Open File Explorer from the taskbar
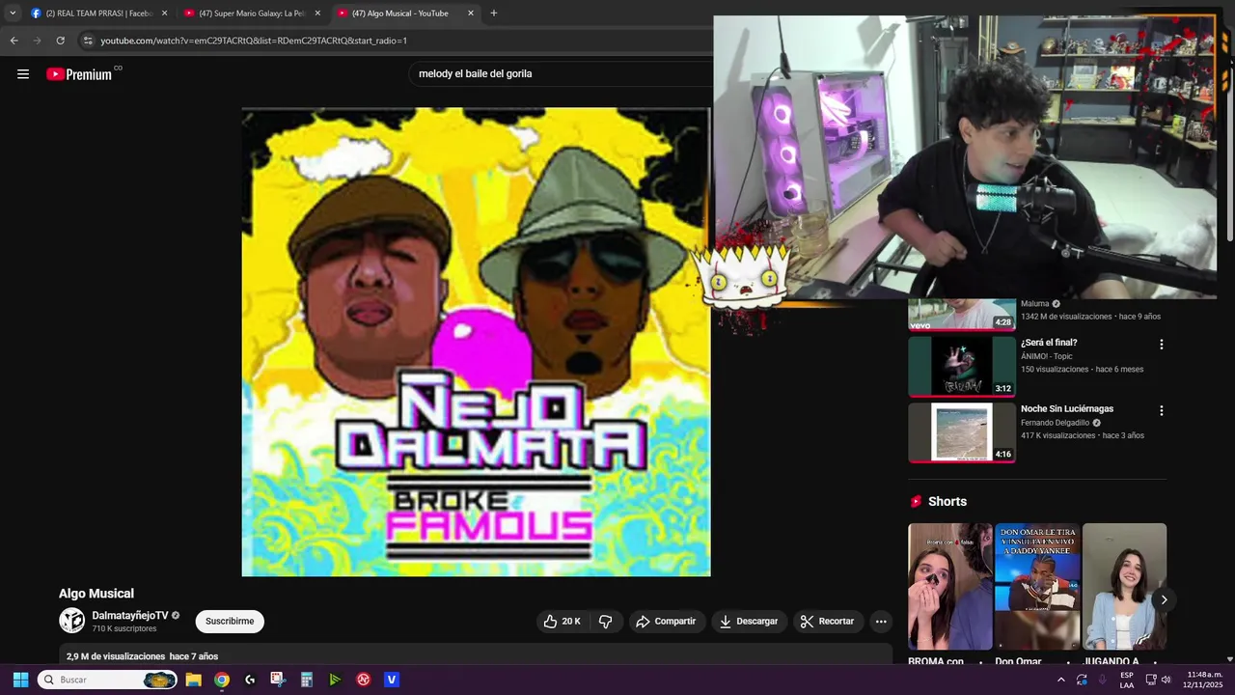Screen dimensions: 1235x695 click(193, 680)
